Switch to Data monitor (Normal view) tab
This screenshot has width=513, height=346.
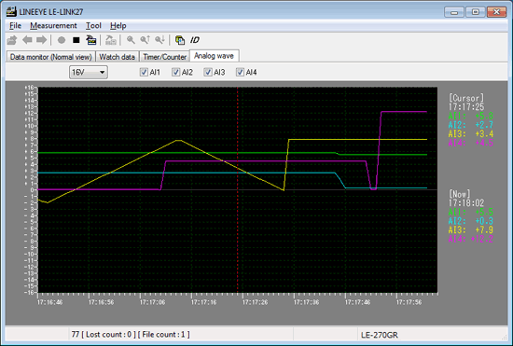point(50,57)
